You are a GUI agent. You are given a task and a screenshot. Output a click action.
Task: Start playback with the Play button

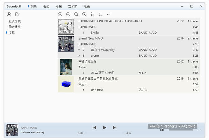click(x=104, y=128)
